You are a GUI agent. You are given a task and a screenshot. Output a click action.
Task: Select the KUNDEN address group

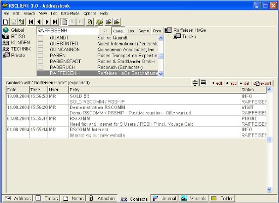pyautogui.click(x=16, y=43)
